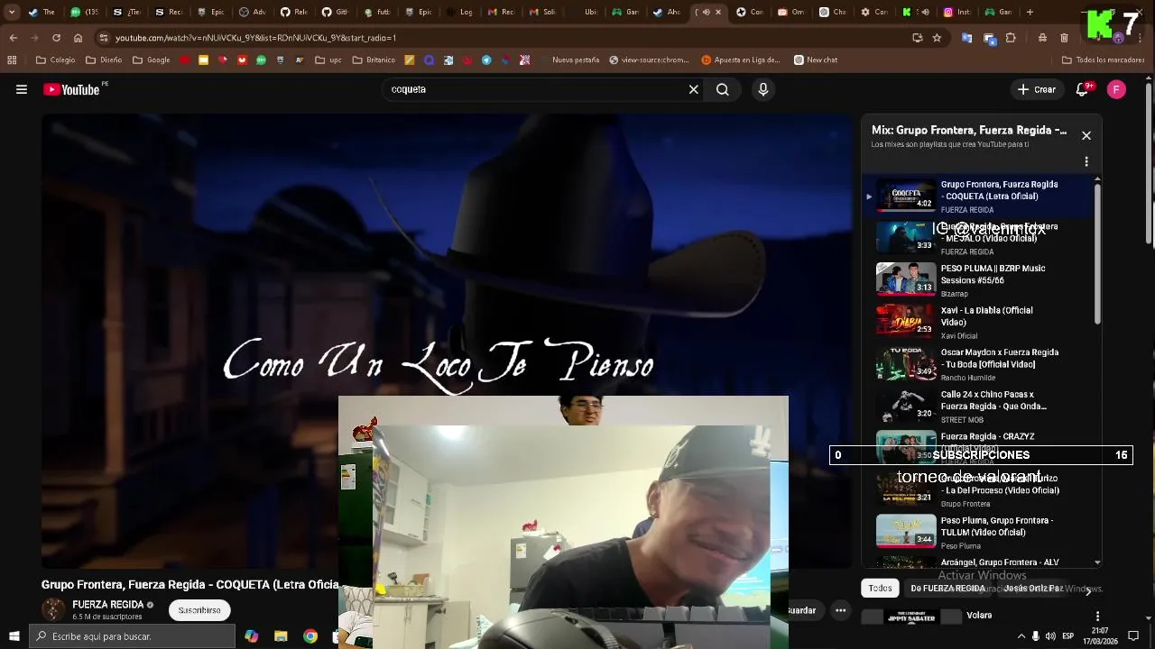Open the Mix playlist three-dot options
Image resolution: width=1155 pixels, height=649 pixels.
pyautogui.click(x=1086, y=161)
